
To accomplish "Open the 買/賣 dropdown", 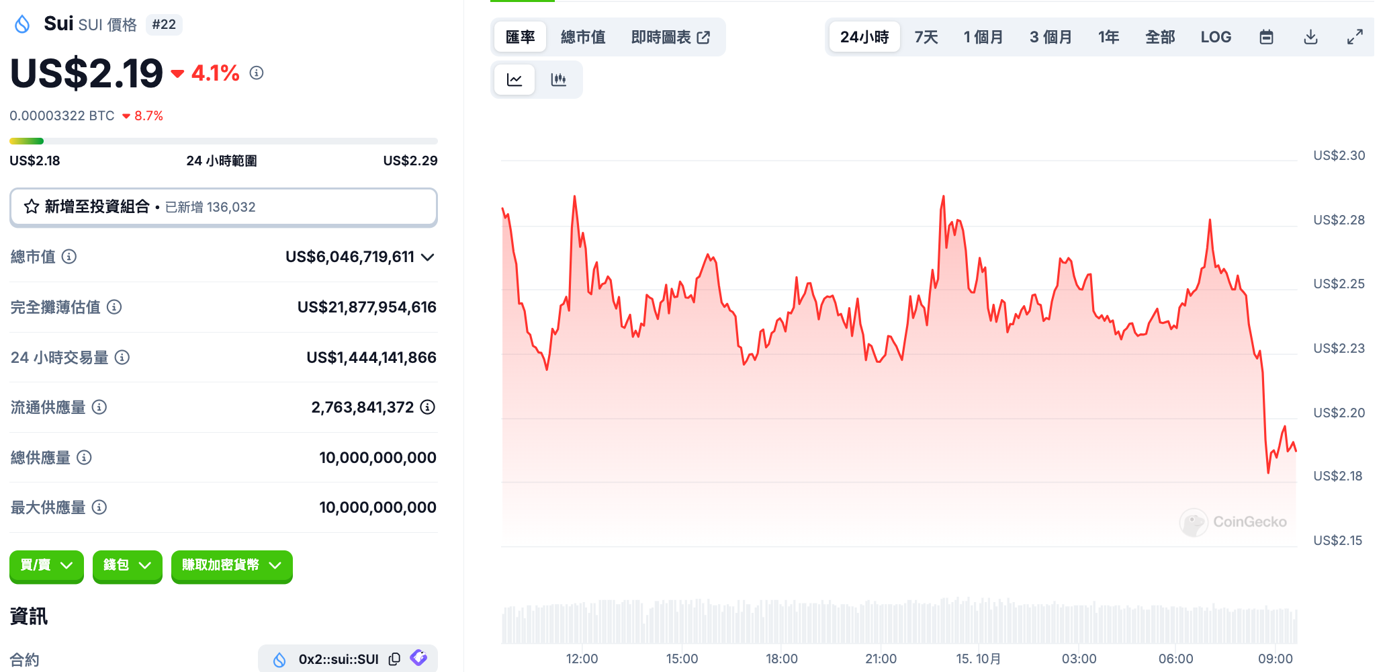I will (x=46, y=566).
